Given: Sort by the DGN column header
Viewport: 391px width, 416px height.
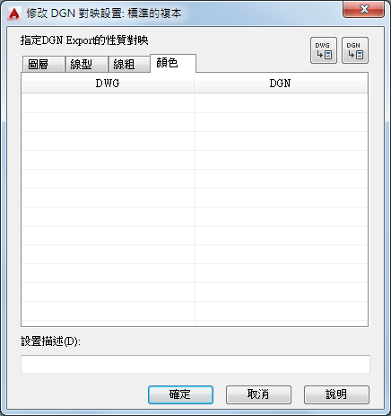Looking at the screenshot, I should 281,83.
